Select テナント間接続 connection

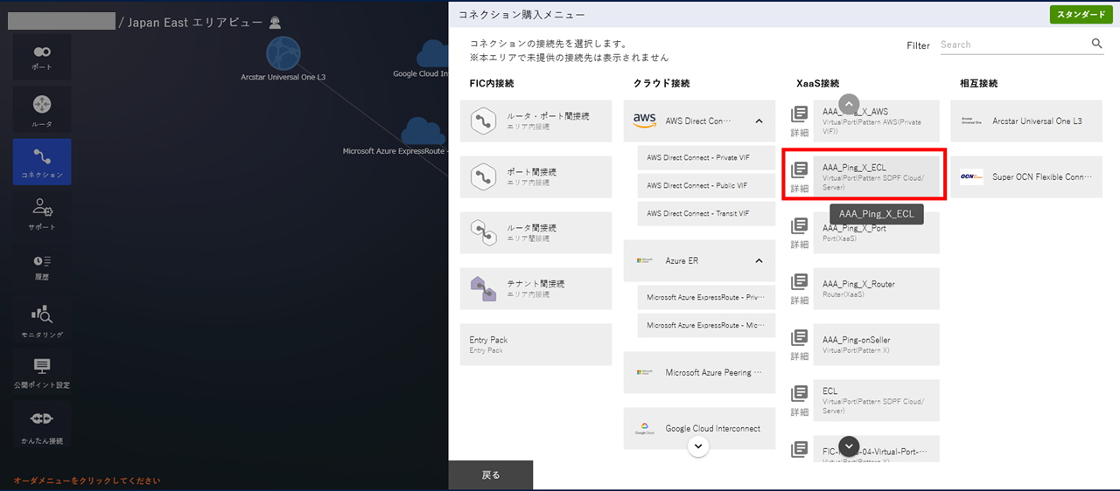[536, 288]
